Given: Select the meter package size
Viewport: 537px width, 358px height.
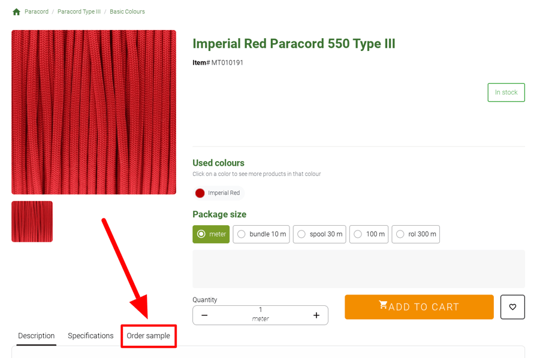Looking at the screenshot, I should tap(211, 234).
